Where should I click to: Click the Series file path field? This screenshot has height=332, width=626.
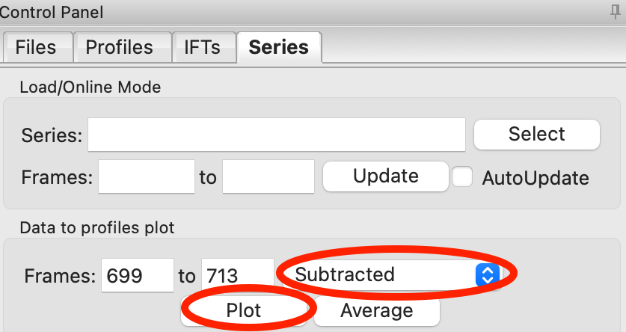click(x=277, y=135)
